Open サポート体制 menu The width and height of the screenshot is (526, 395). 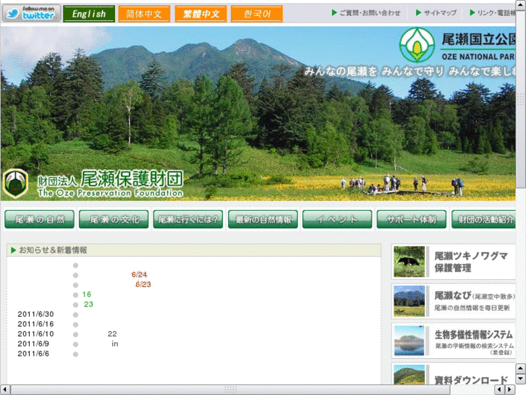click(x=412, y=220)
